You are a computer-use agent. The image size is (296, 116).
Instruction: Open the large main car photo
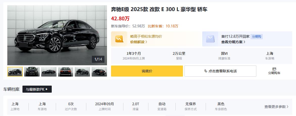click(57, 35)
